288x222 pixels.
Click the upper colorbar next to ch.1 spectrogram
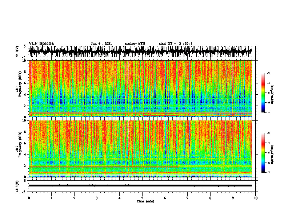tap(263, 93)
